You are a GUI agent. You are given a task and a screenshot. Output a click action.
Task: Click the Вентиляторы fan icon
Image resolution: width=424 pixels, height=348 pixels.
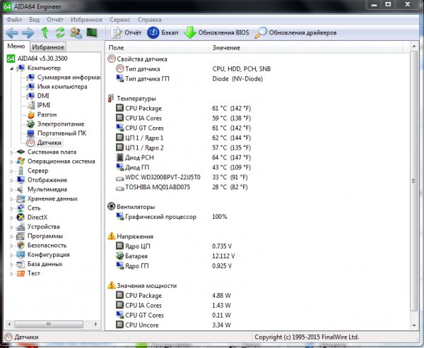pos(111,207)
